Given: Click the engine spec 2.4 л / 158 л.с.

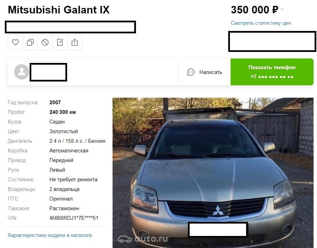Looking at the screenshot, I should [66, 141].
